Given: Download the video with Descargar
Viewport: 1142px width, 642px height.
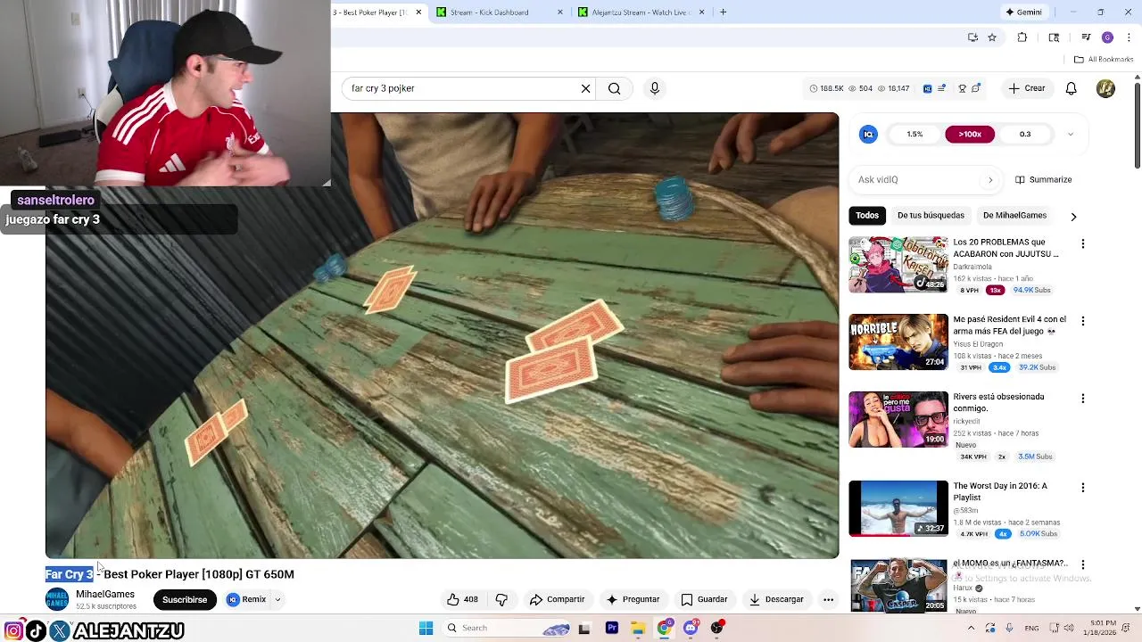Looking at the screenshot, I should click(x=776, y=599).
